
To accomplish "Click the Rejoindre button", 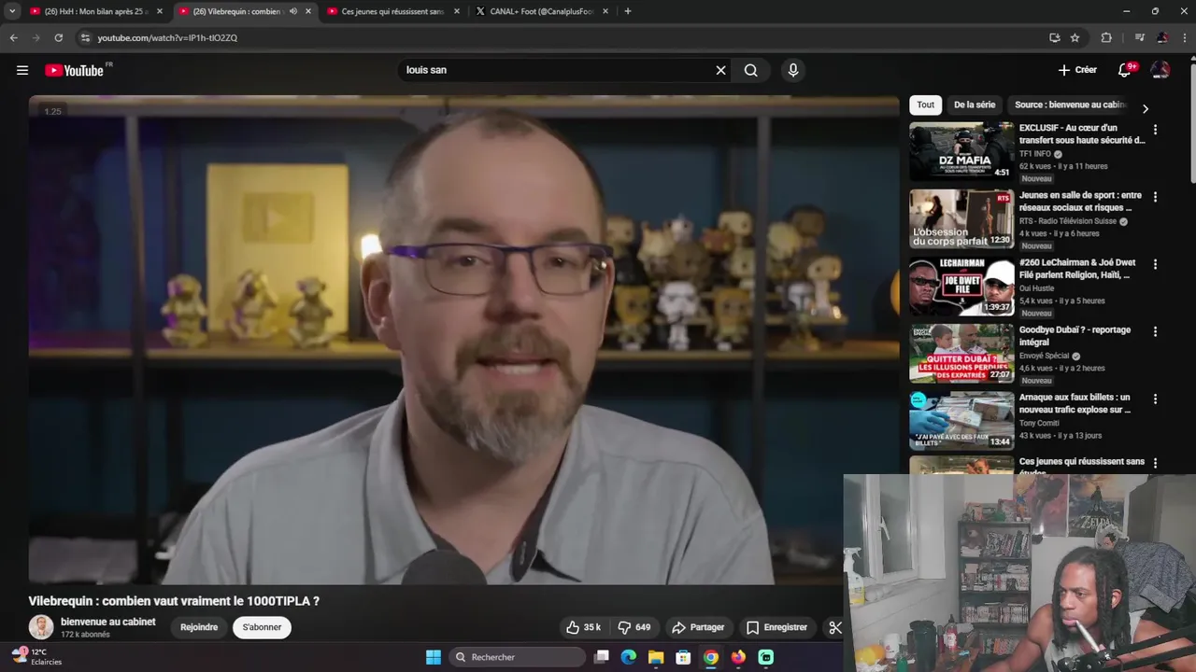I will (x=199, y=627).
